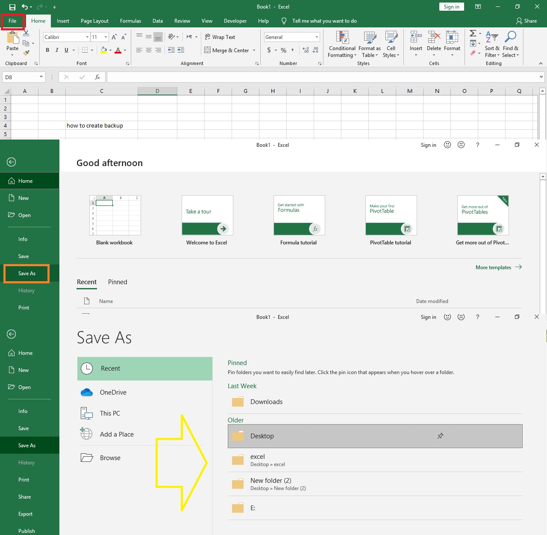Toggle Bold formatting
The image size is (547, 535).
tap(47, 50)
